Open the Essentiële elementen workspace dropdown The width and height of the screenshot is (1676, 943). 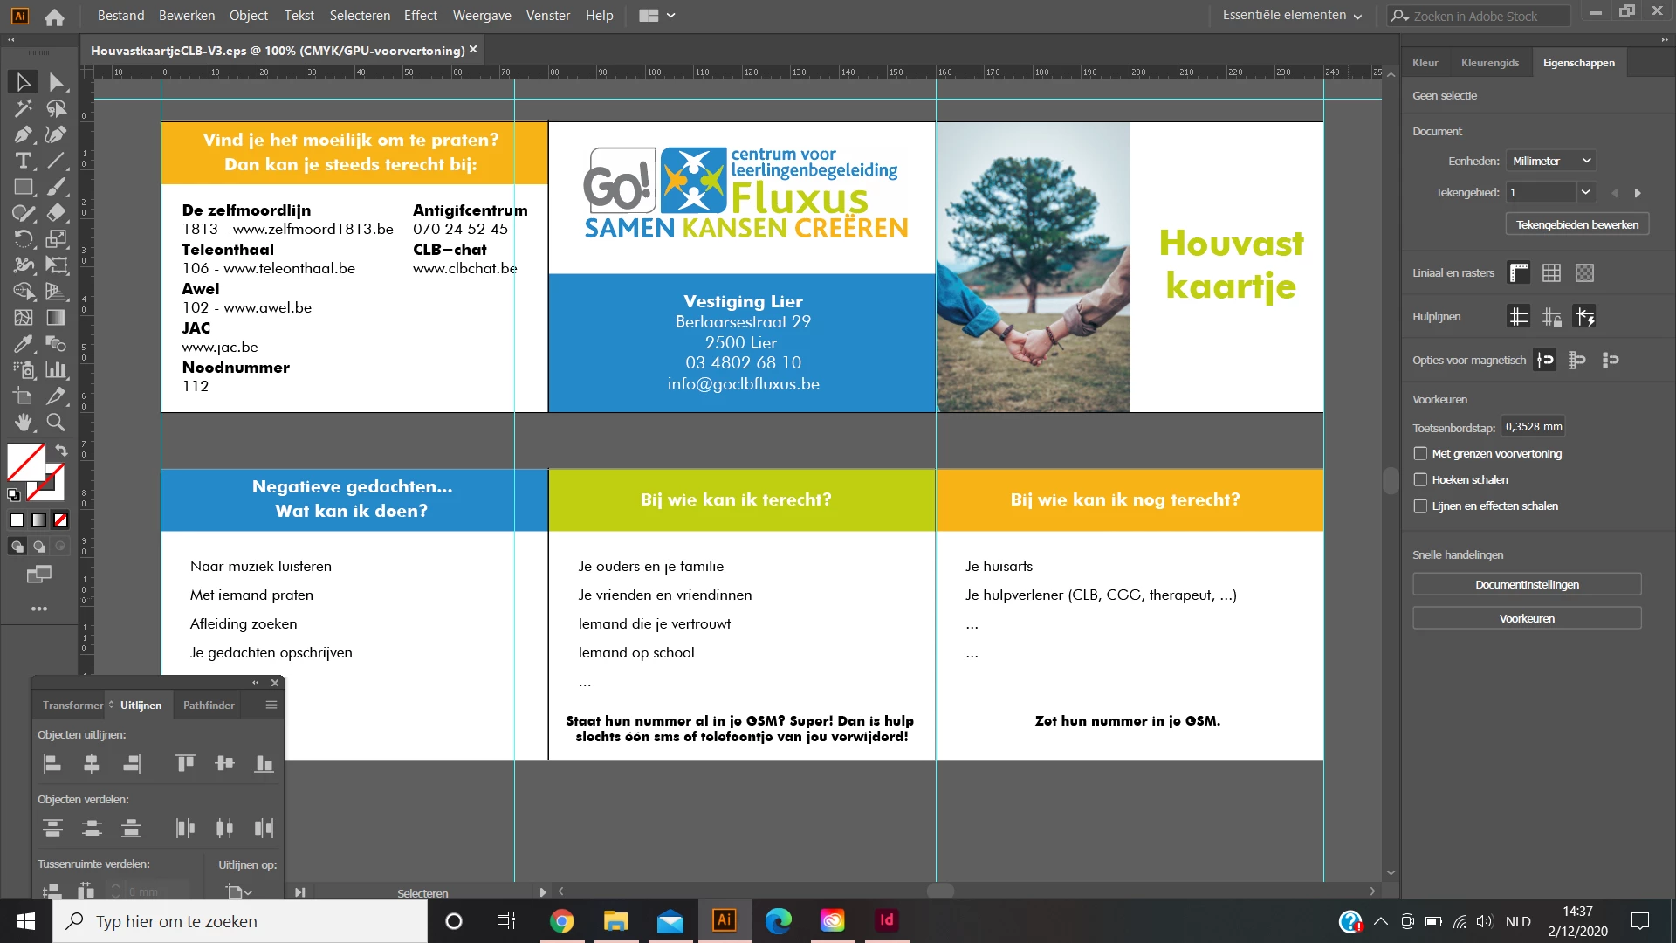tap(1292, 16)
